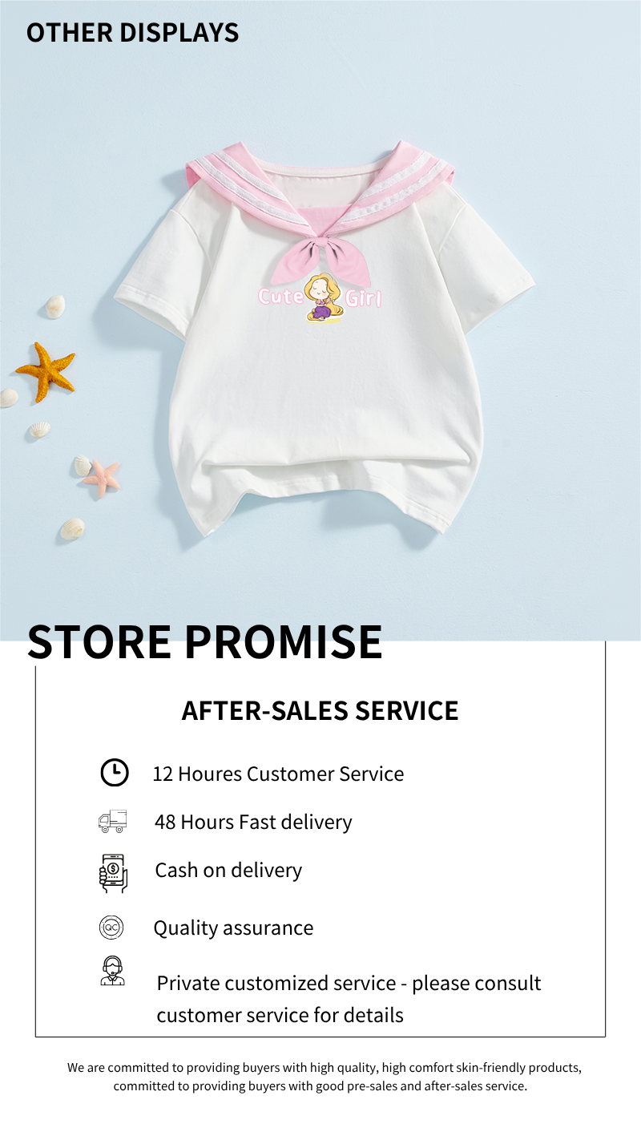Viewport: 641px width, 1140px height.
Task: Click the commitment statement at the bottom
Action: click(x=325, y=1077)
